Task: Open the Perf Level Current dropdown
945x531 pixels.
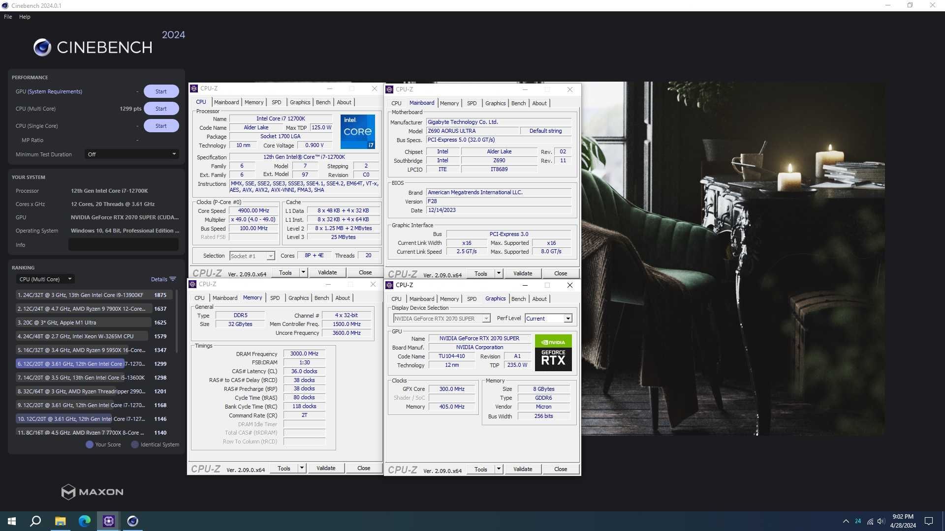Action: click(x=548, y=319)
